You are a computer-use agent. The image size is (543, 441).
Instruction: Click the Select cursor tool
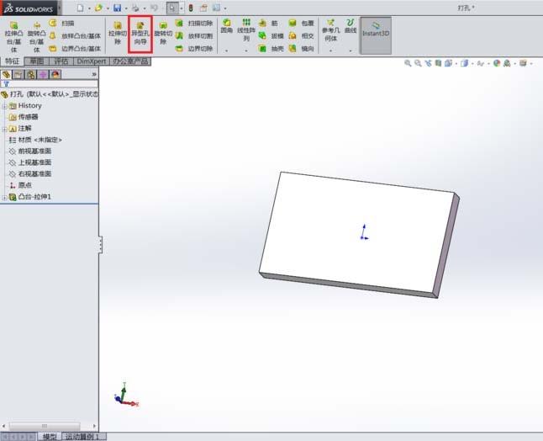click(172, 8)
